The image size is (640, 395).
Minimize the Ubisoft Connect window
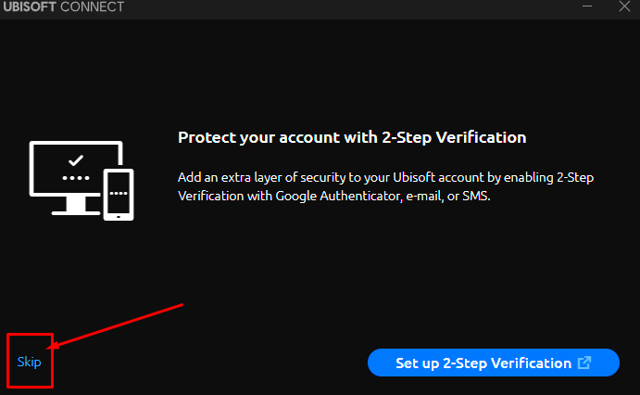[587, 6]
